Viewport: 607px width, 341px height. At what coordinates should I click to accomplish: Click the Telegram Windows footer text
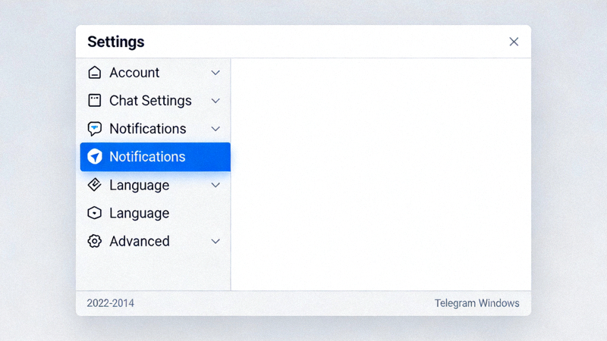[477, 303]
